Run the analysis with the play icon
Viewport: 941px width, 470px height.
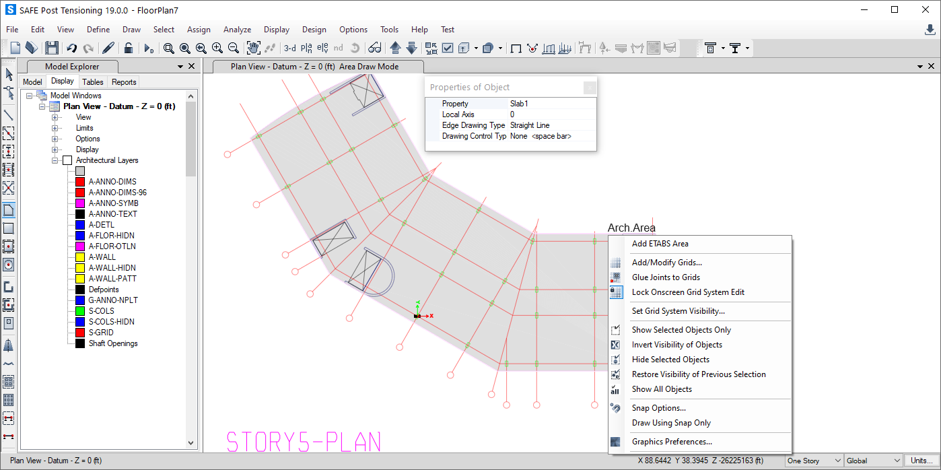click(x=148, y=48)
